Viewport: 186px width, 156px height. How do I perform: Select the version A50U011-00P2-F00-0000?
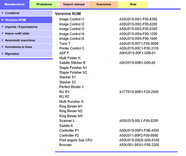[139, 135]
